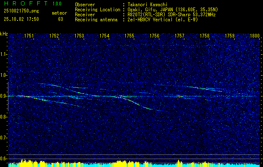The height and width of the screenshot is (167, 263).
Task: Click the Observer label
Action: click(x=85, y=5)
